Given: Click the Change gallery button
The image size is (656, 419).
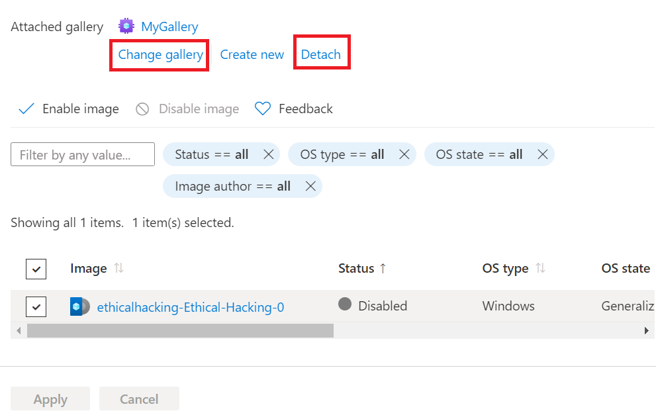Looking at the screenshot, I should [x=159, y=54].
